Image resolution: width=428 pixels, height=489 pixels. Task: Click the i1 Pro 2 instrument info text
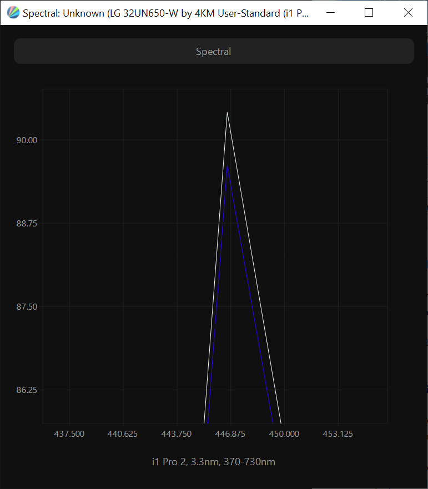(214, 462)
